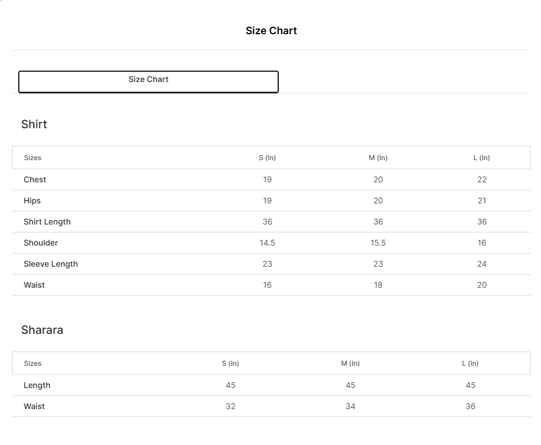The width and height of the screenshot is (541, 445).
Task: Click the Shoulder medium size value 15.5
Action: click(x=378, y=243)
